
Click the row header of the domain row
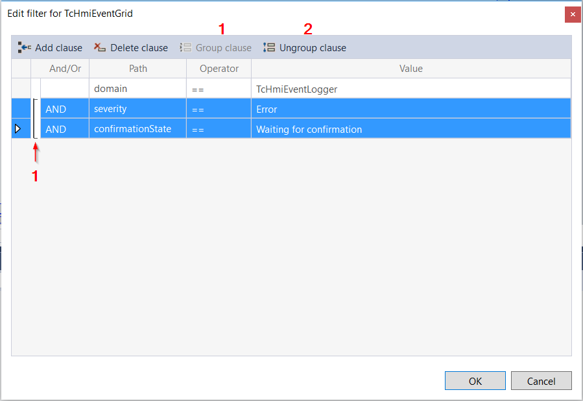(21, 89)
